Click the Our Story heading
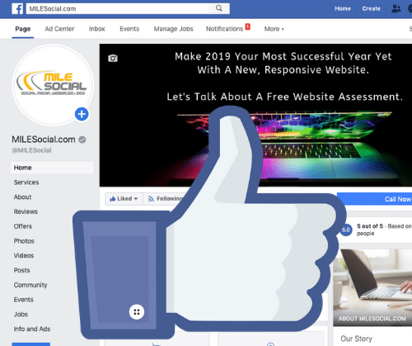412x346 pixels. (x=356, y=339)
